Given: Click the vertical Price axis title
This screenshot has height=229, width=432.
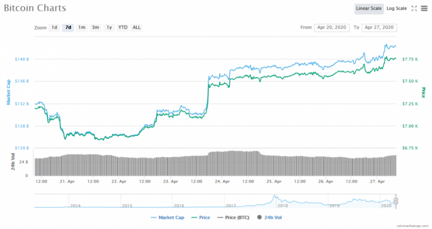Looking at the screenshot, I should click(x=423, y=92).
